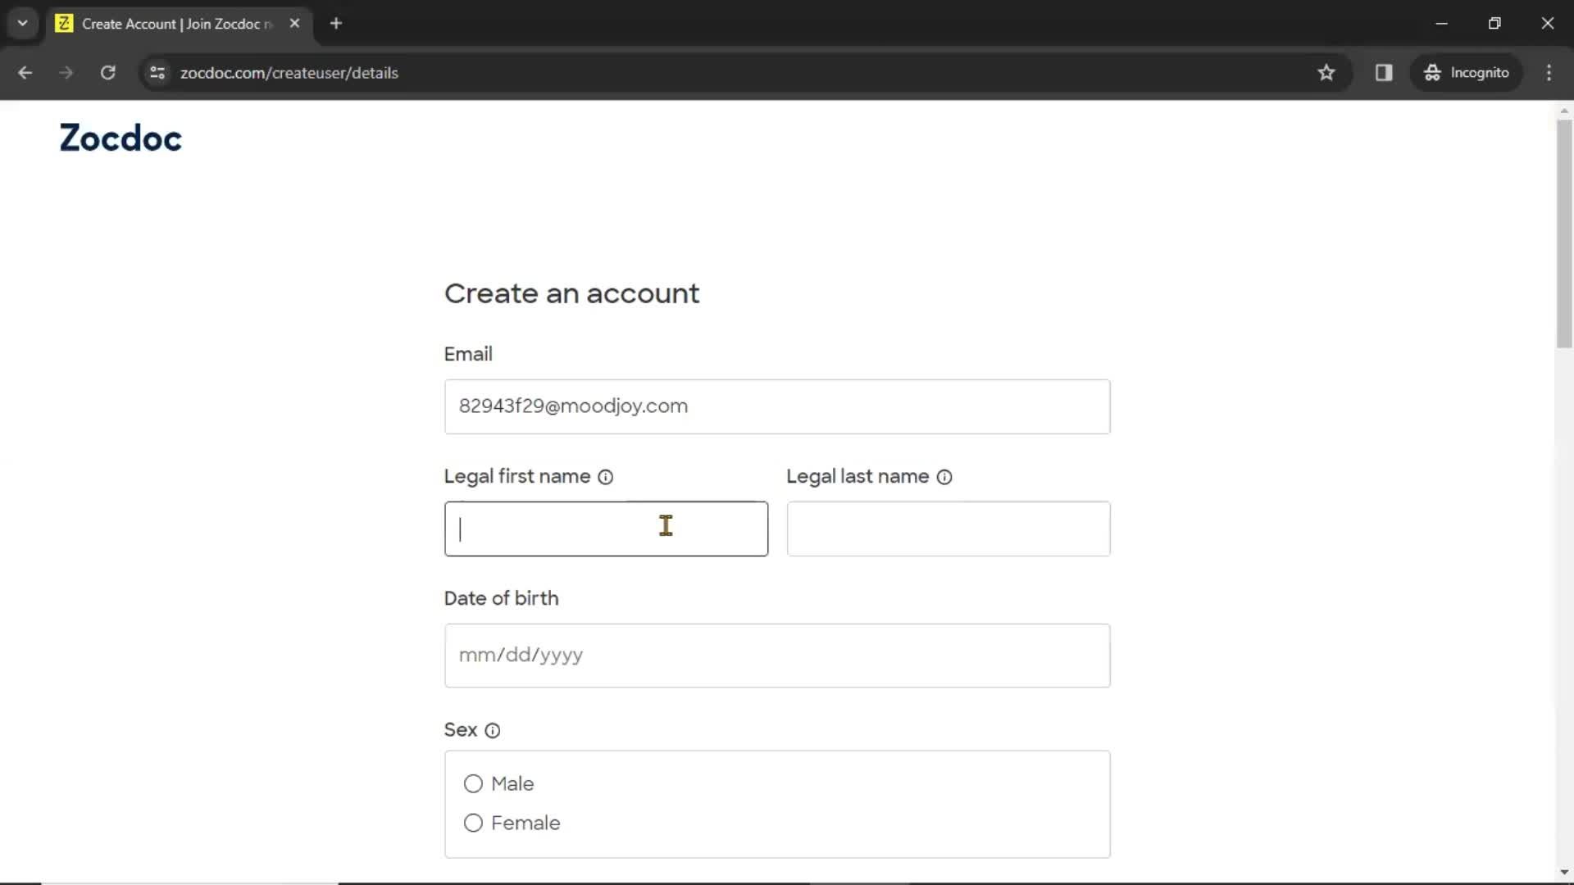The image size is (1574, 885).
Task: Click the Legal first name field
Action: click(x=606, y=529)
